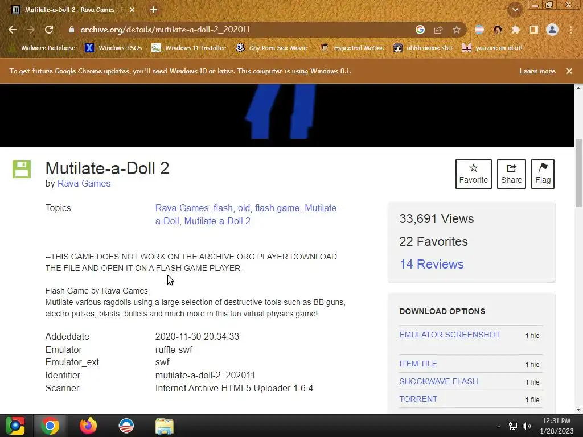Screen dimensions: 583x437
Task: Click the Google icon in address bar
Action: pos(420,30)
